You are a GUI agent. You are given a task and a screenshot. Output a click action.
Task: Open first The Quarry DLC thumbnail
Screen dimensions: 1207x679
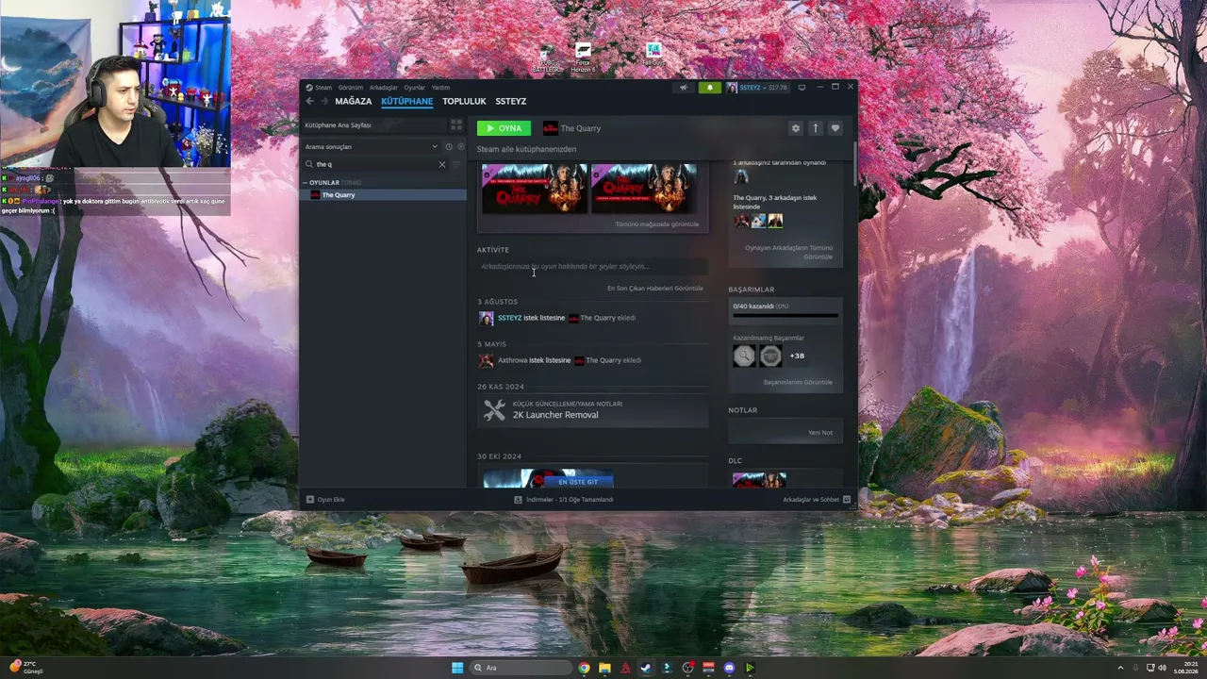point(535,188)
